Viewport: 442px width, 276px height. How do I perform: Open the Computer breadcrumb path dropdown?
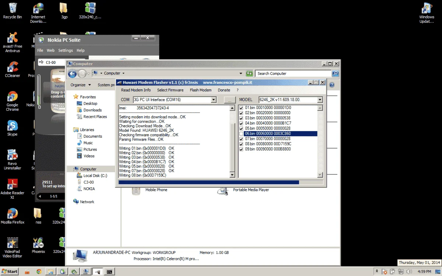123,73
